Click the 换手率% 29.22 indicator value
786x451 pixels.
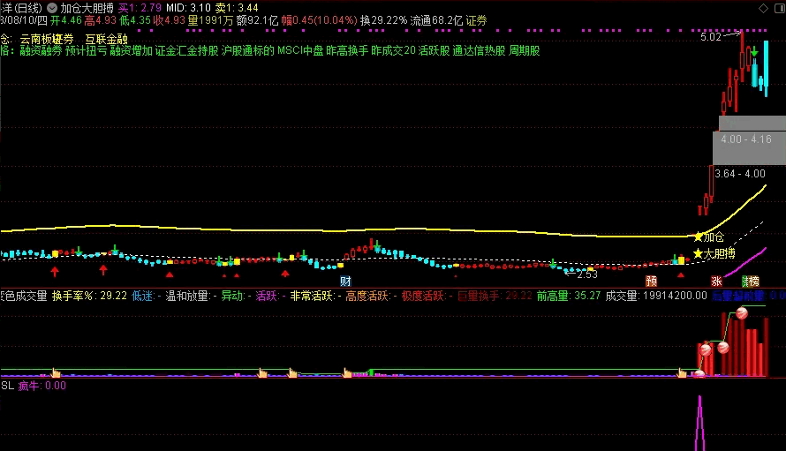(90, 296)
